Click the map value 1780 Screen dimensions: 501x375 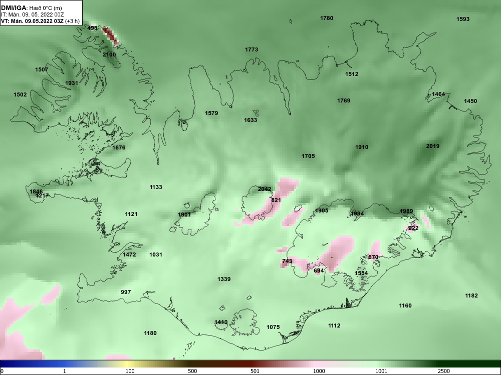pyautogui.click(x=327, y=18)
